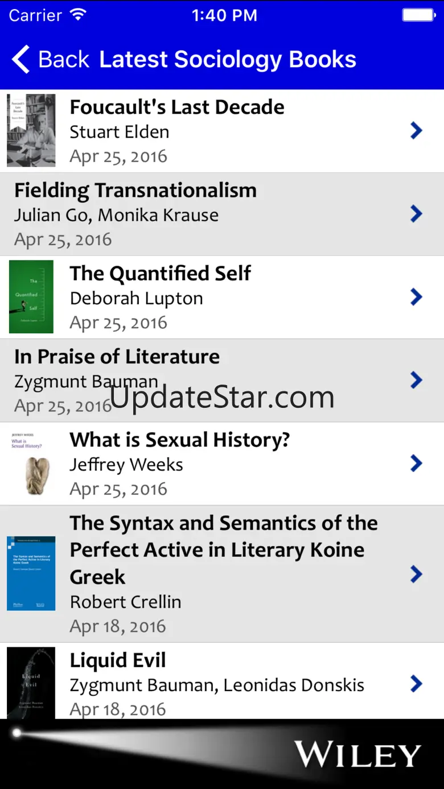The image size is (444, 789).
Task: Open In Praise of Literature title
Action: 117,357
